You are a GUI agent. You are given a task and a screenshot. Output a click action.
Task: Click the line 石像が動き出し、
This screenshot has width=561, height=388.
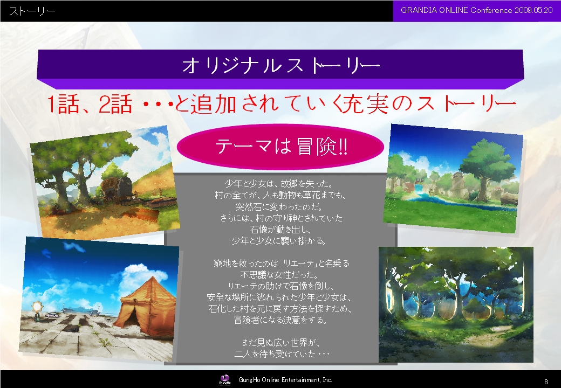tap(280, 230)
